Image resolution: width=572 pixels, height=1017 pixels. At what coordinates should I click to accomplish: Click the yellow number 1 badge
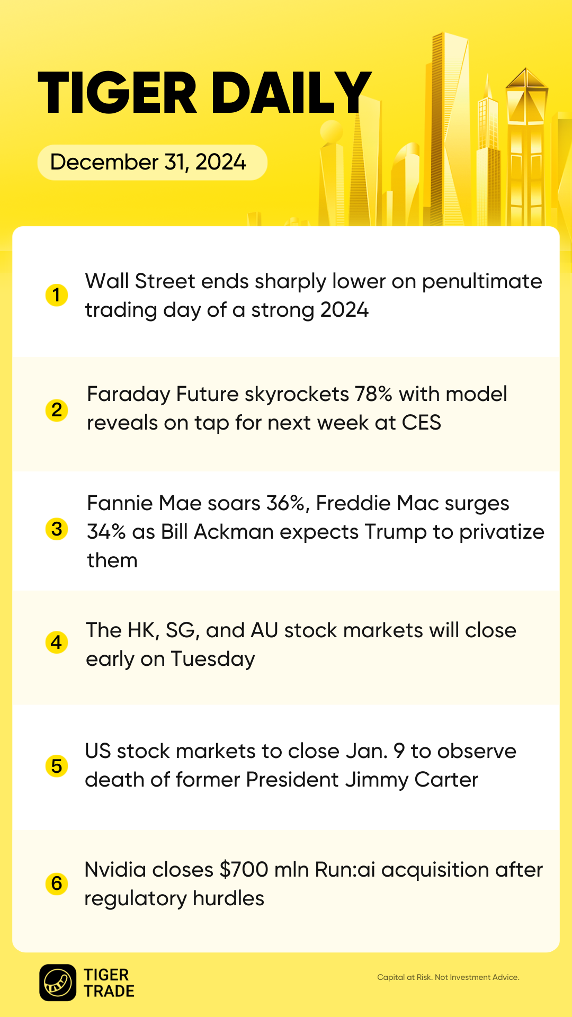click(x=57, y=295)
